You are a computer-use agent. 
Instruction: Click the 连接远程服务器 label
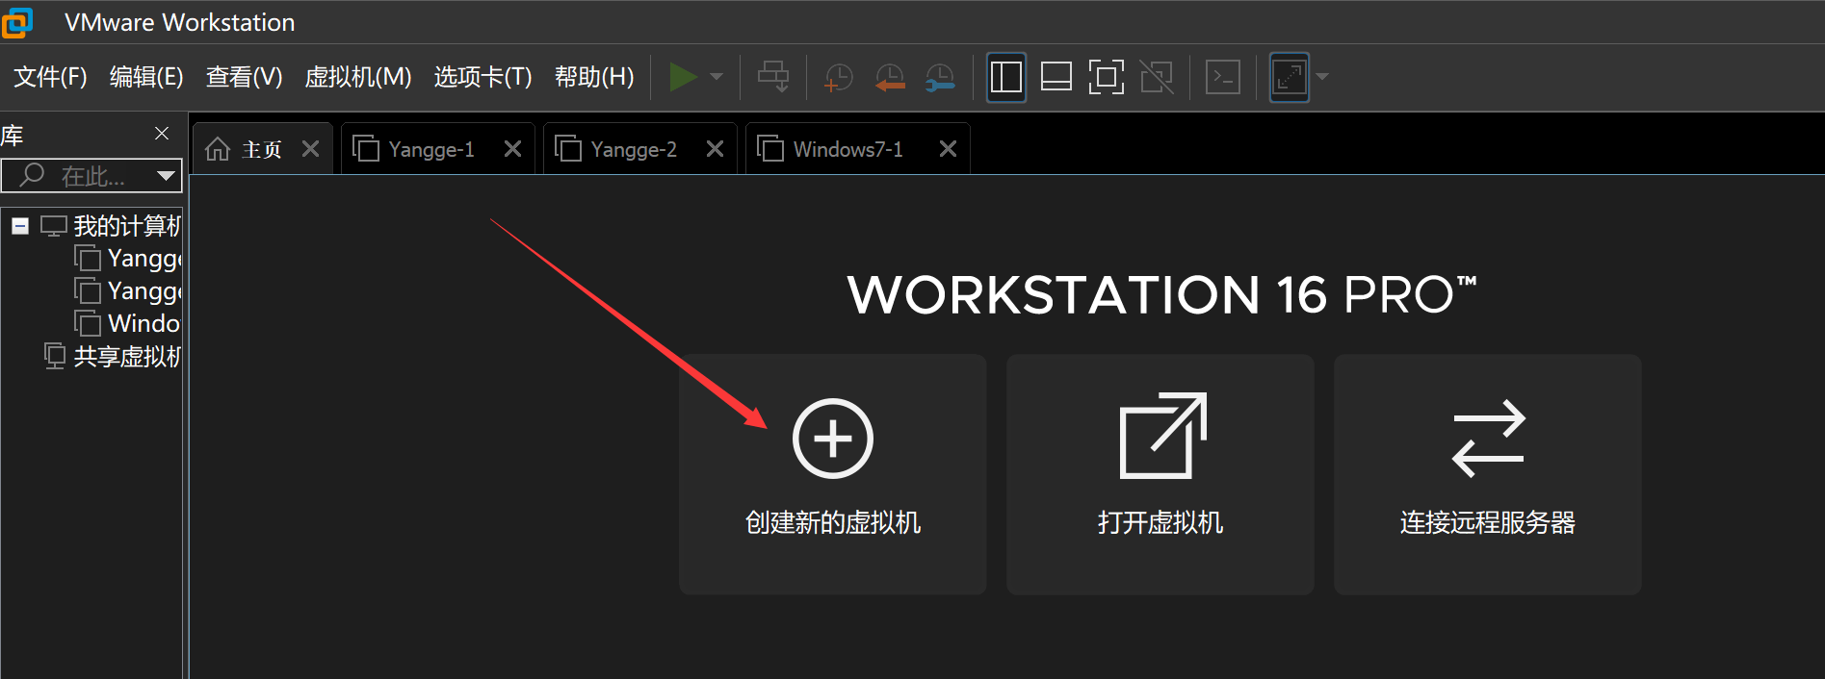(x=1488, y=522)
